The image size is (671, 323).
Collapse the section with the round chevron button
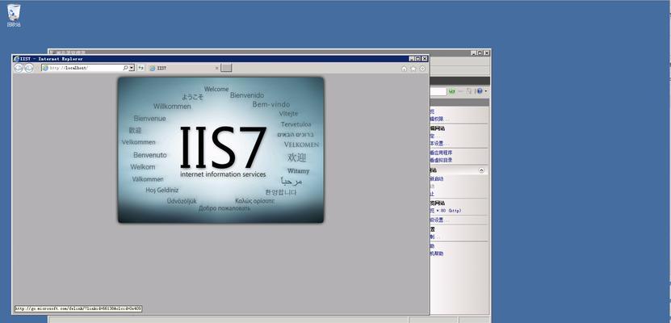coord(481,170)
